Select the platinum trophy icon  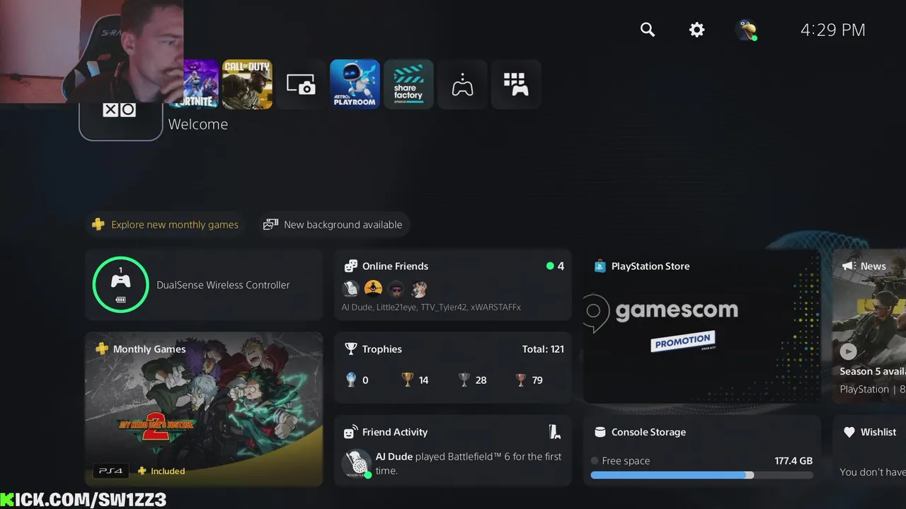point(351,380)
